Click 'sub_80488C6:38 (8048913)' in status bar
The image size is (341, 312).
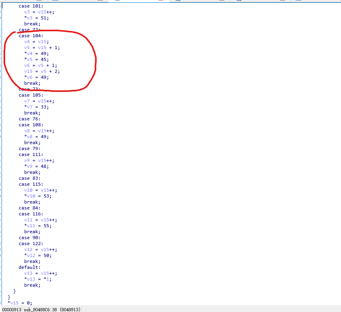[52, 309]
